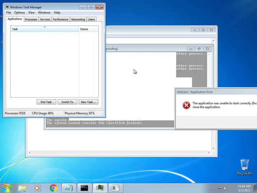
Task: Switch to the Users tab
Action: 91,19
